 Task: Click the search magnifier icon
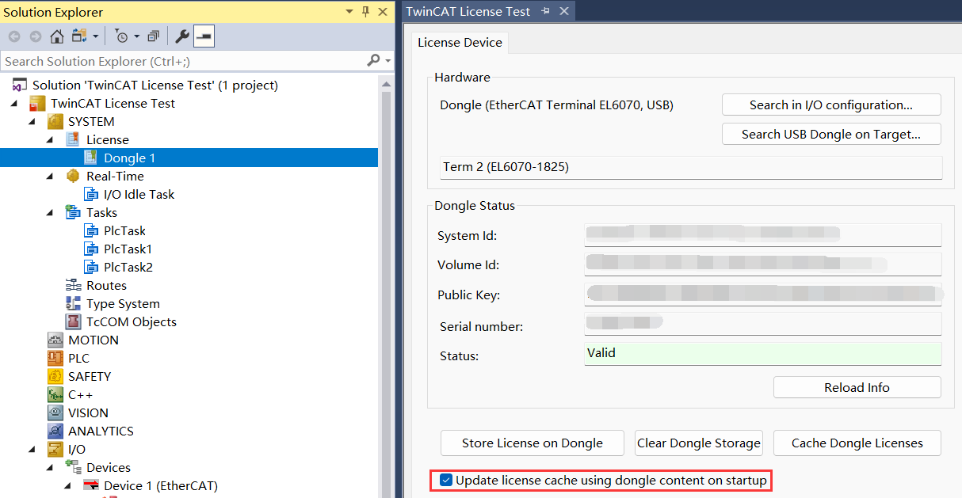[x=373, y=60]
